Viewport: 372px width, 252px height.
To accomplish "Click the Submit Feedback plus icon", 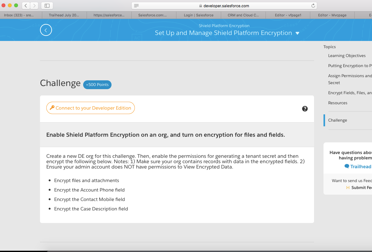I will [x=348, y=188].
